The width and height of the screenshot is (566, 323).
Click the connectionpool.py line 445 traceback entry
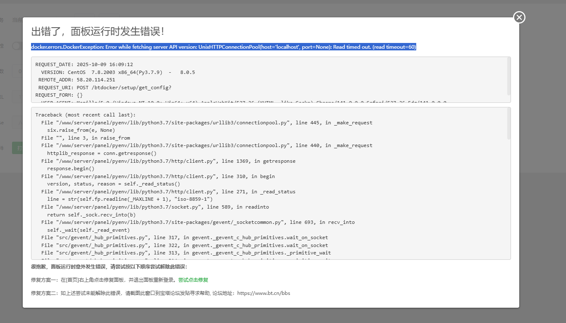click(x=207, y=123)
